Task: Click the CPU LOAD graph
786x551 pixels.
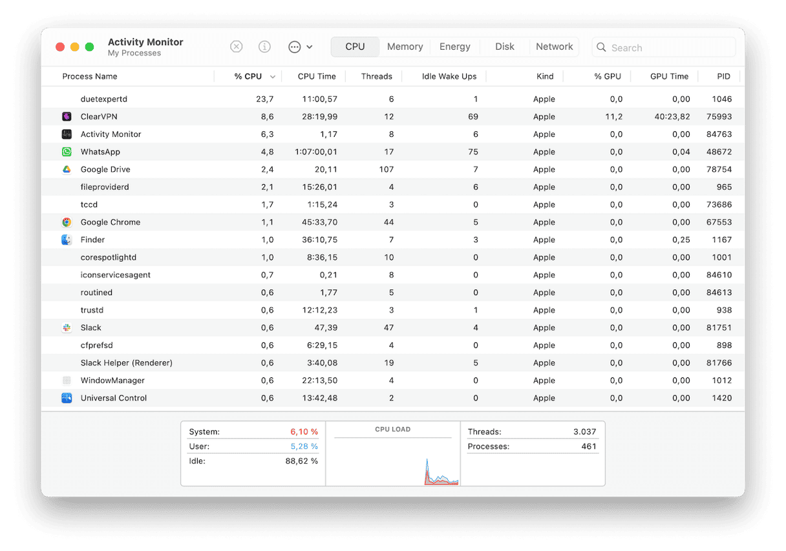Action: pos(393,461)
